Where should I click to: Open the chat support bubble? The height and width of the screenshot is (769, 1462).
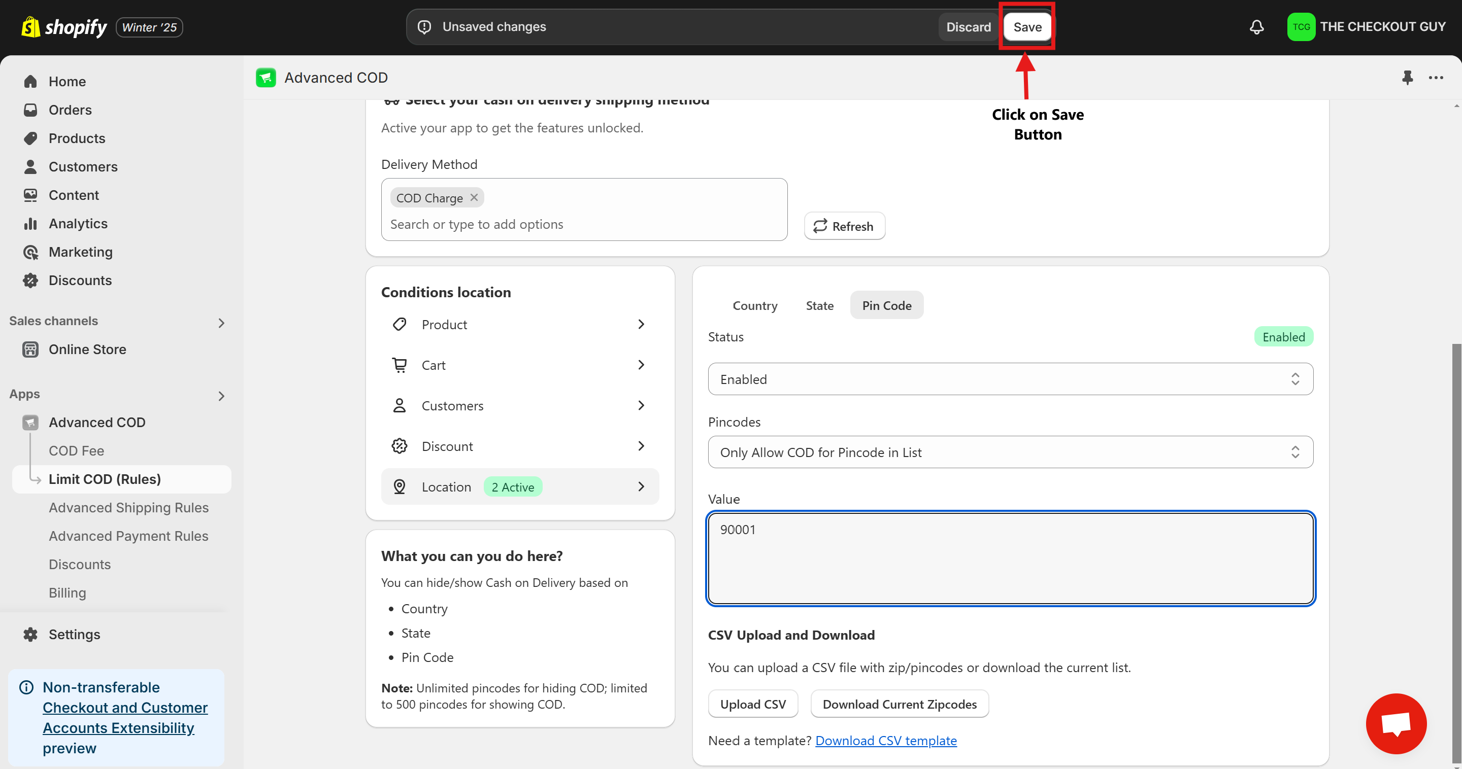(x=1395, y=723)
